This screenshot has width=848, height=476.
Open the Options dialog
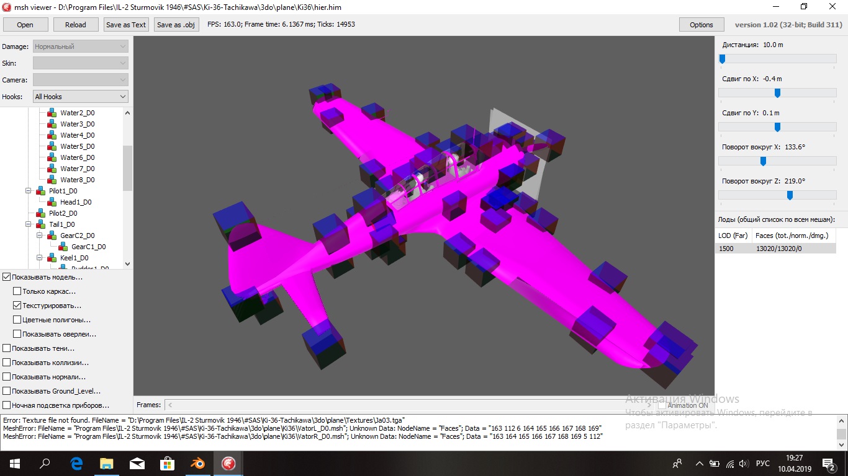701,25
